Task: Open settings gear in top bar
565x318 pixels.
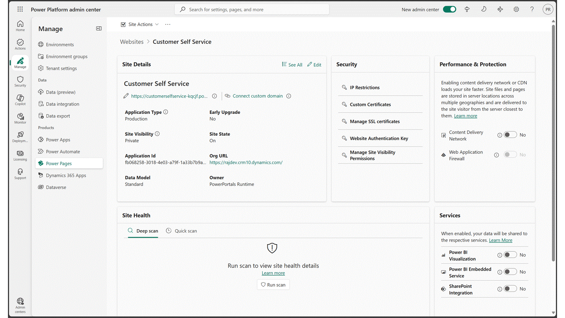Action: point(516,9)
